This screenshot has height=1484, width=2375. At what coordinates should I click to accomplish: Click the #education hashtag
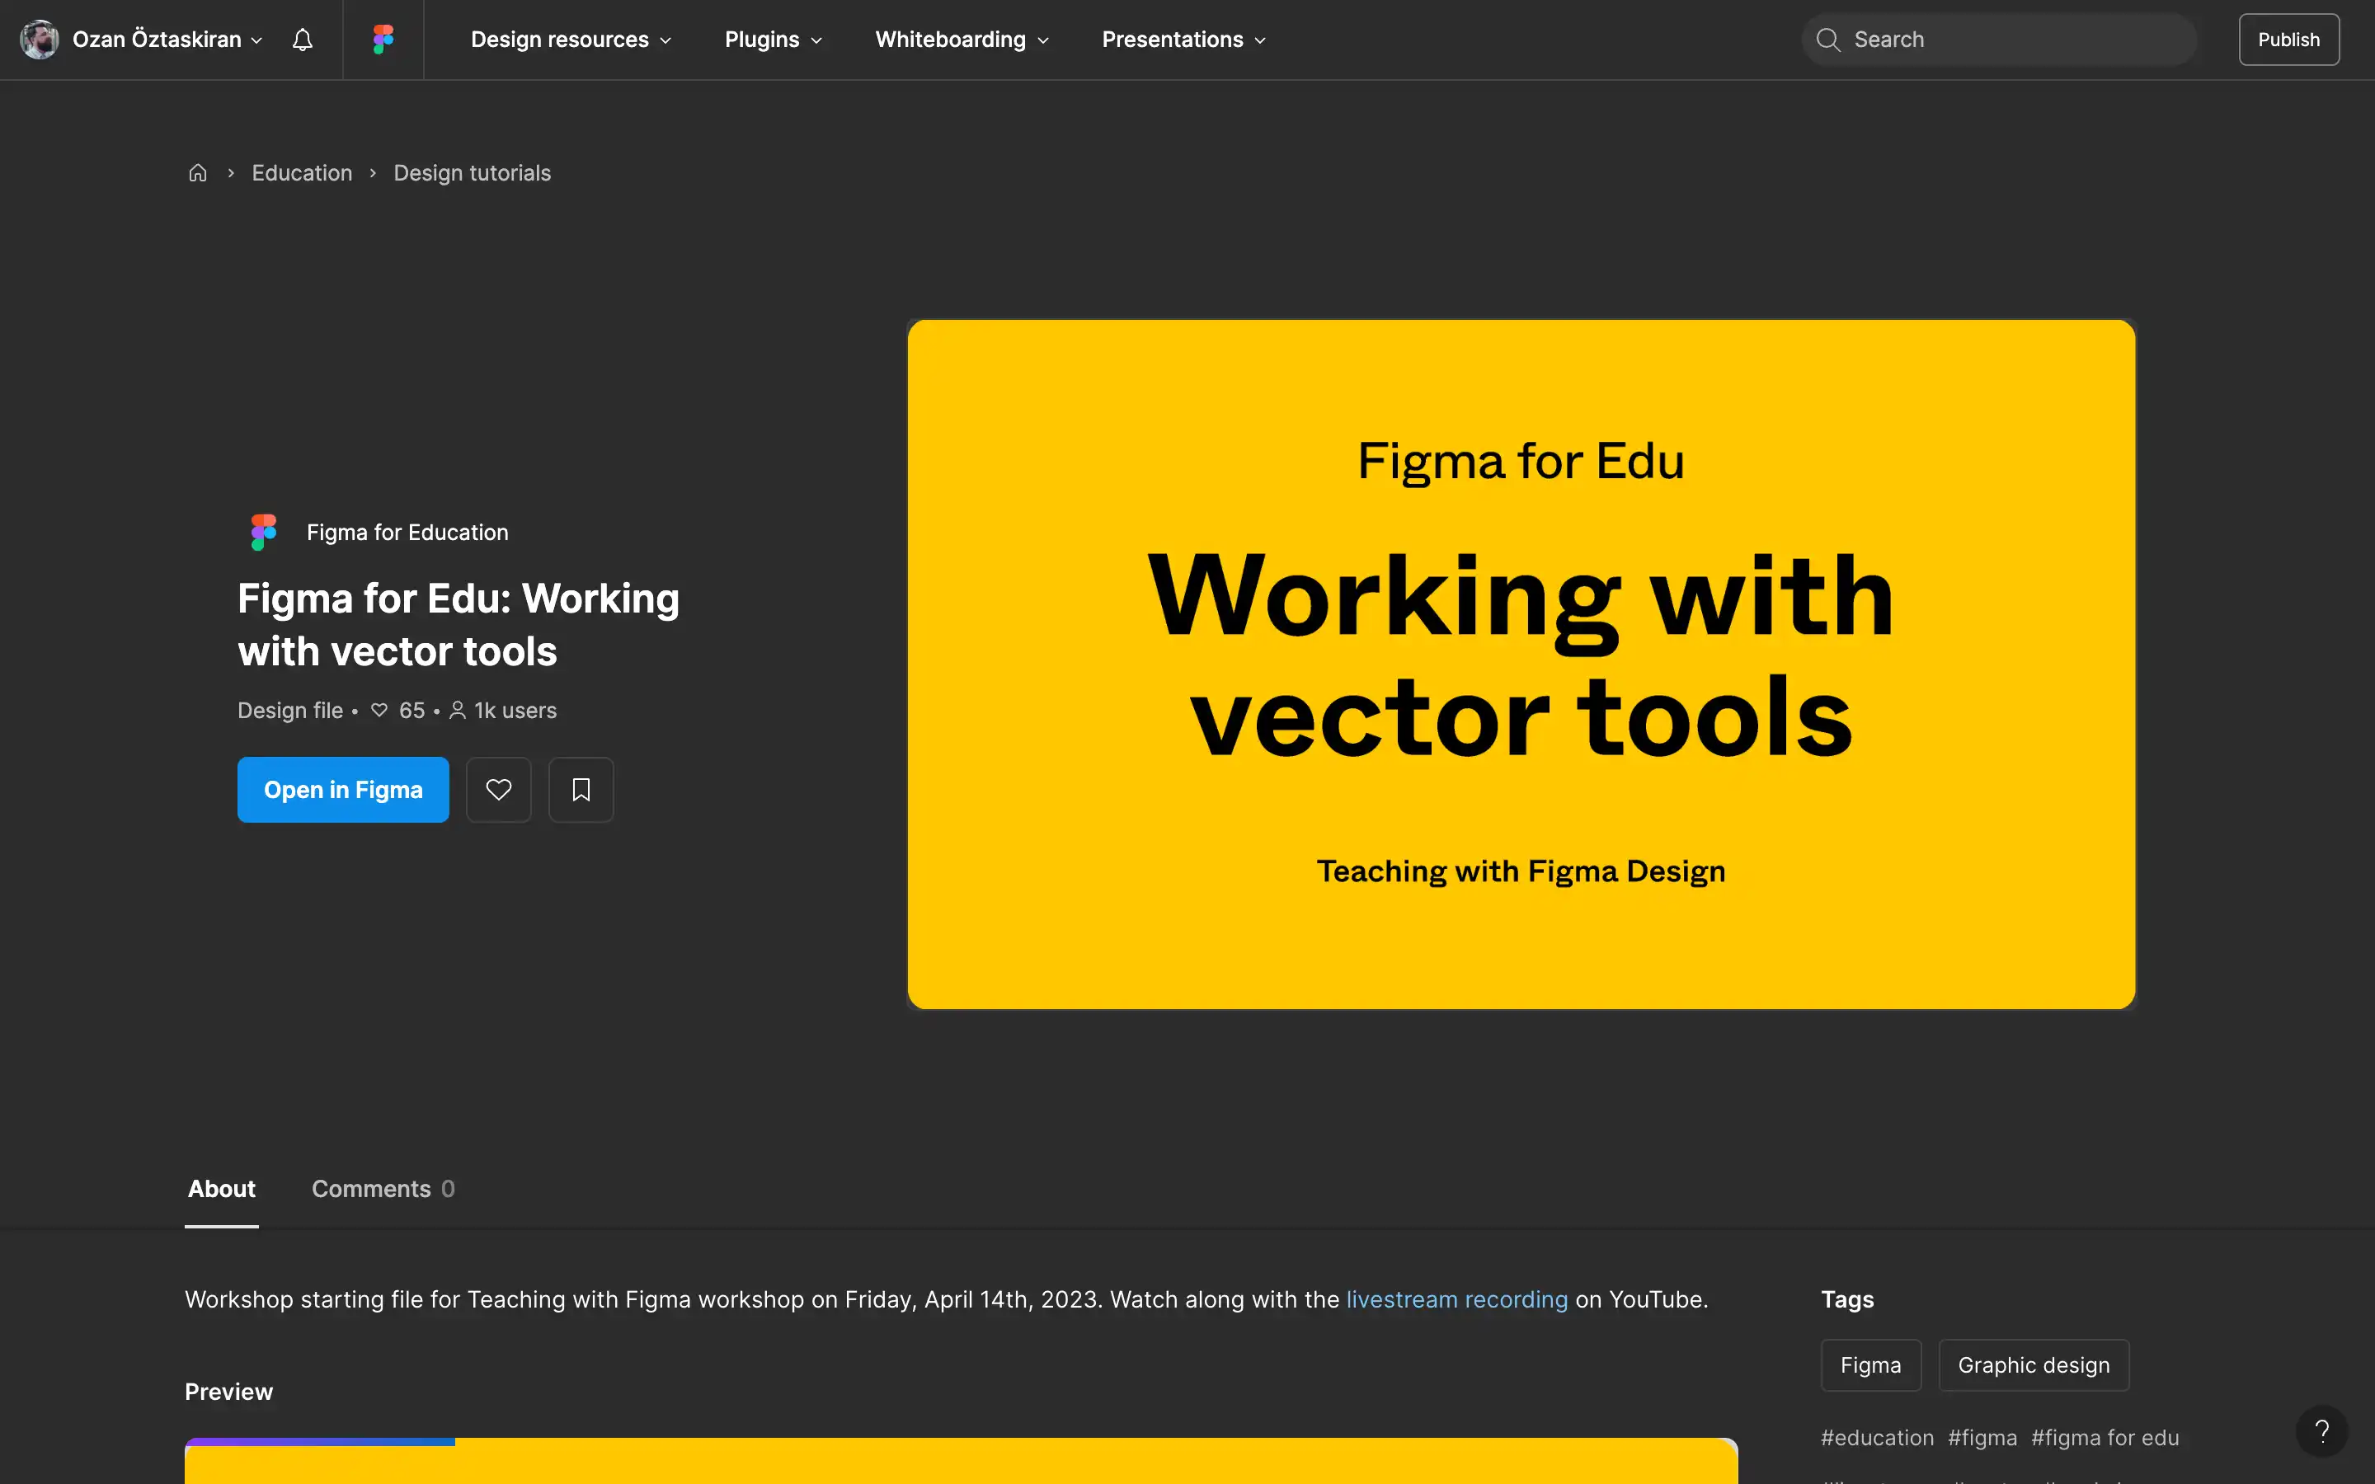1878,1437
